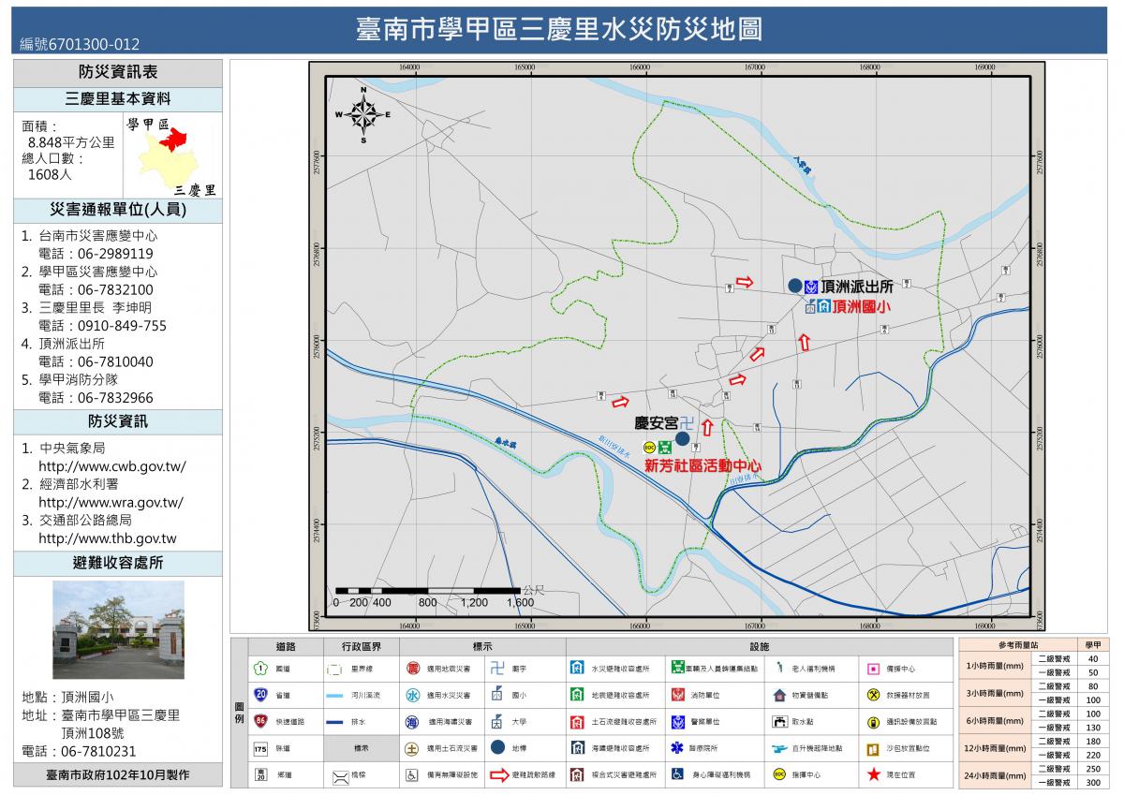The height and width of the screenshot is (795, 1124).
Task: Select the yellow EOC command center marker on the map
Action: (649, 447)
